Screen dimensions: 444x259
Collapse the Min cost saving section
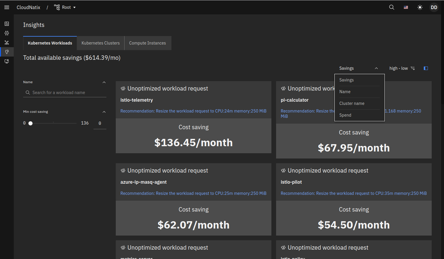pyautogui.click(x=104, y=112)
